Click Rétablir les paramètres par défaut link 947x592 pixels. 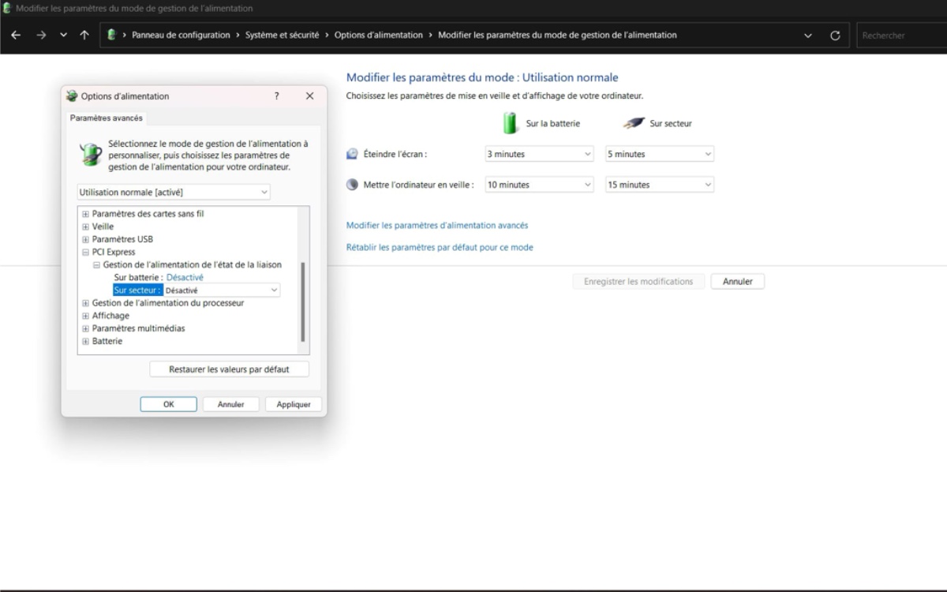point(440,247)
